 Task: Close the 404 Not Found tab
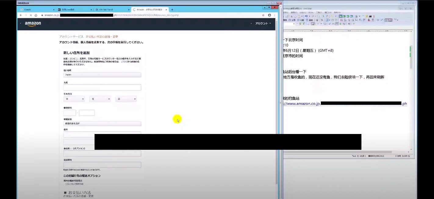click(x=129, y=9)
